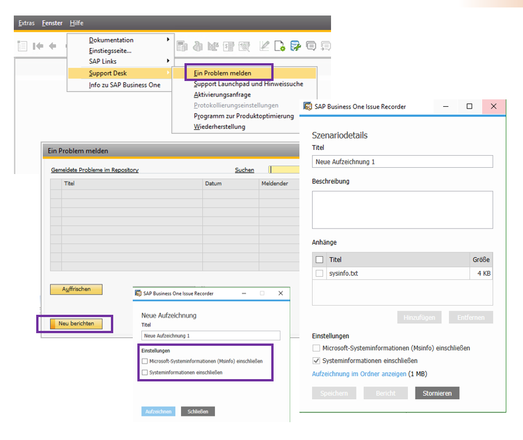This screenshot has width=523, height=440.
Task: Click Titel field in Szenariodetails window
Action: (402, 161)
